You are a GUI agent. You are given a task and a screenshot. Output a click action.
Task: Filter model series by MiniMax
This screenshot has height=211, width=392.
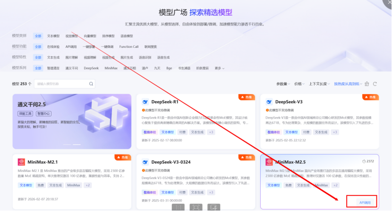click(111, 68)
